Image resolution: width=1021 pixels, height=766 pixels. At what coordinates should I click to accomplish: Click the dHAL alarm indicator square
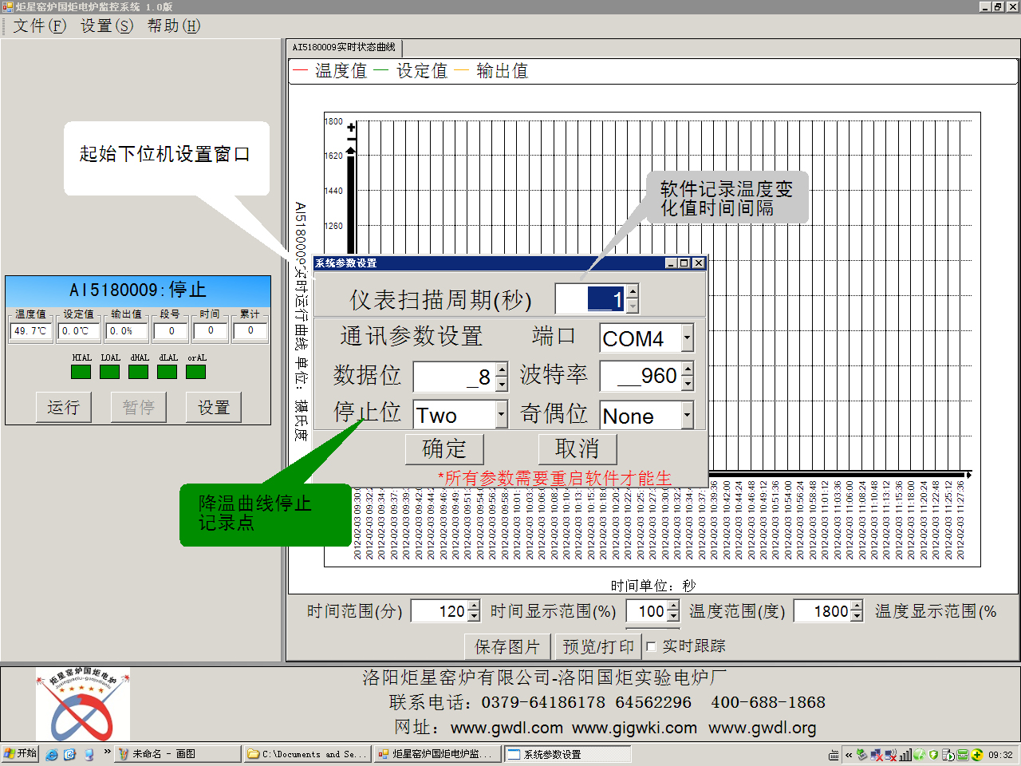click(139, 372)
